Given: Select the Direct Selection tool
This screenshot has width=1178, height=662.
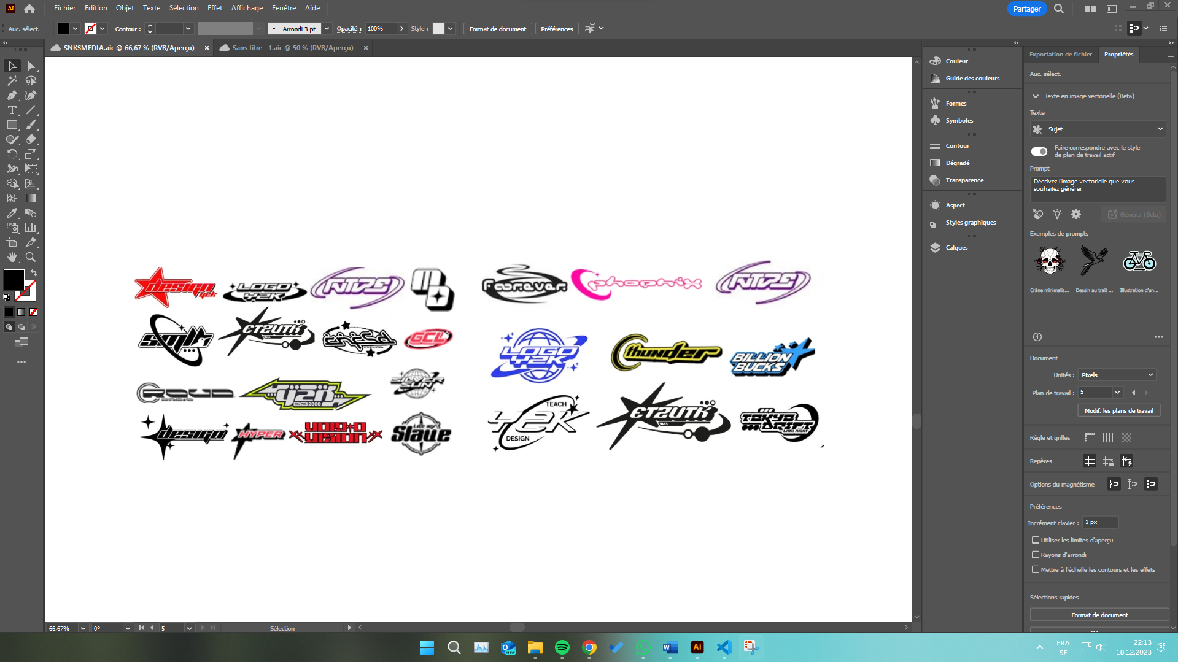Looking at the screenshot, I should 31,66.
